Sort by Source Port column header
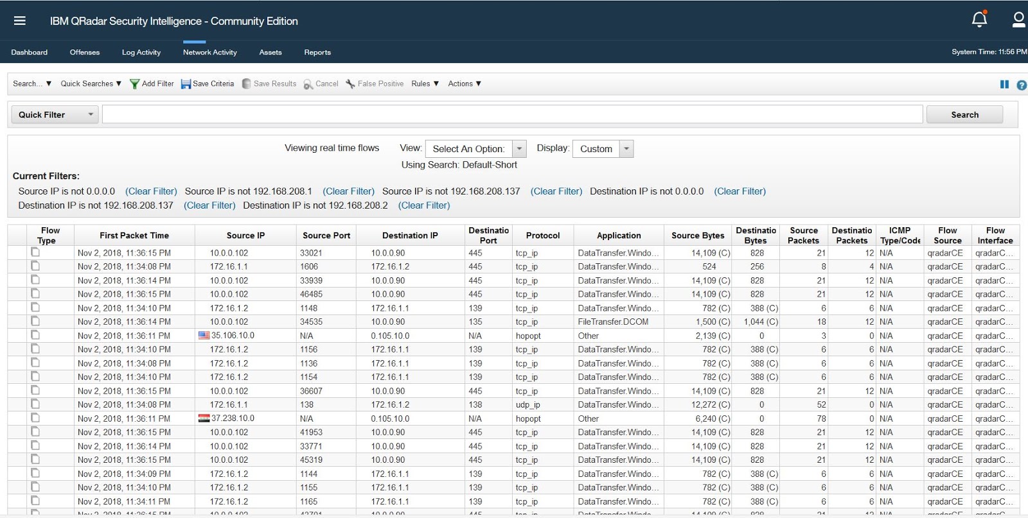 coord(326,236)
